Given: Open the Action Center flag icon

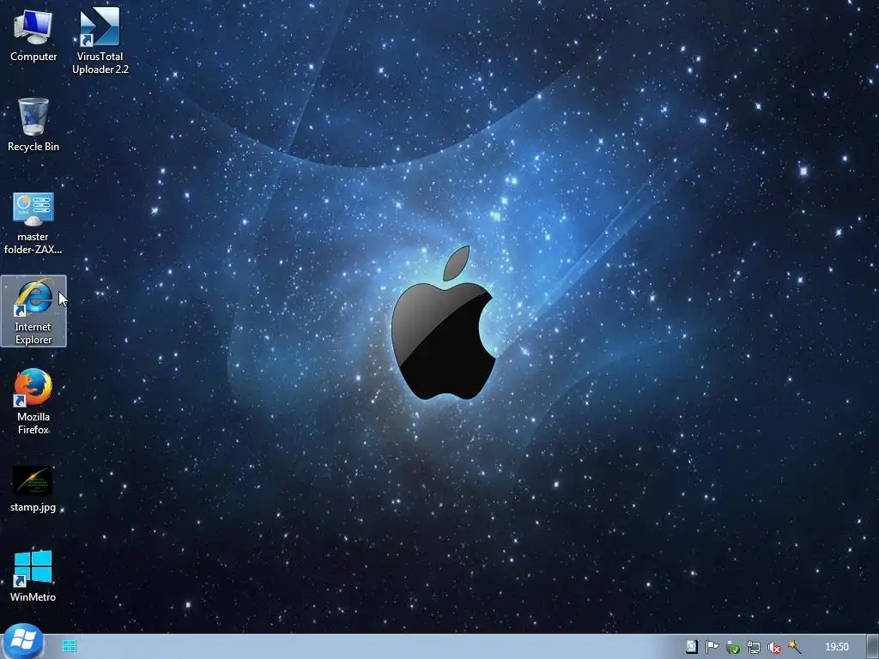Looking at the screenshot, I should (712, 647).
